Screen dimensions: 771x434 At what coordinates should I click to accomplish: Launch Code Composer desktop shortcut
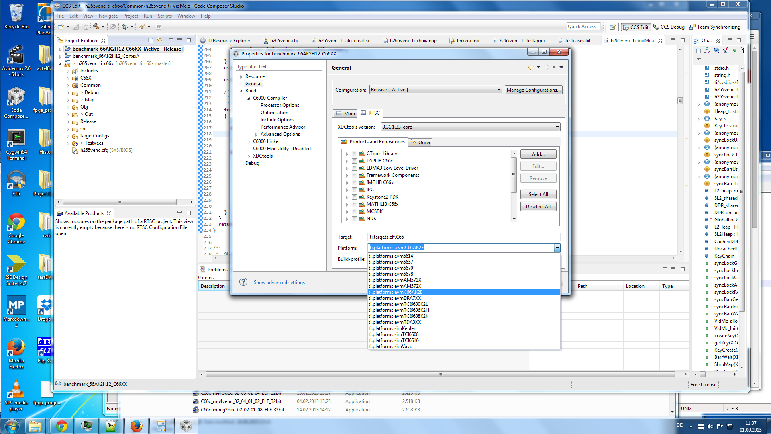pos(16,102)
